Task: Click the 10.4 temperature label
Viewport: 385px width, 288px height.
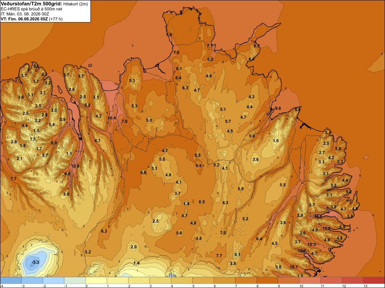Action: [x=112, y=118]
